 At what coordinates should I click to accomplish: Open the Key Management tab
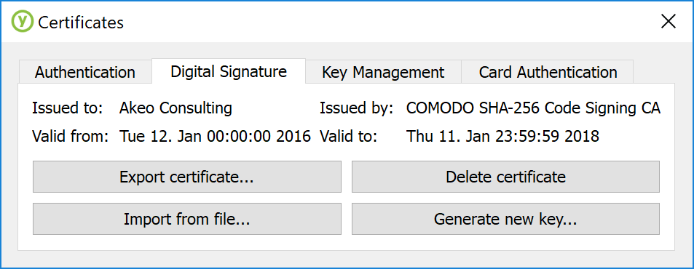pos(383,72)
